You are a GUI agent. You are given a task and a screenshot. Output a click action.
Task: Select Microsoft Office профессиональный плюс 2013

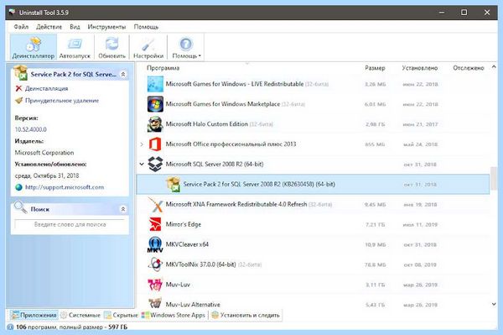(231, 144)
